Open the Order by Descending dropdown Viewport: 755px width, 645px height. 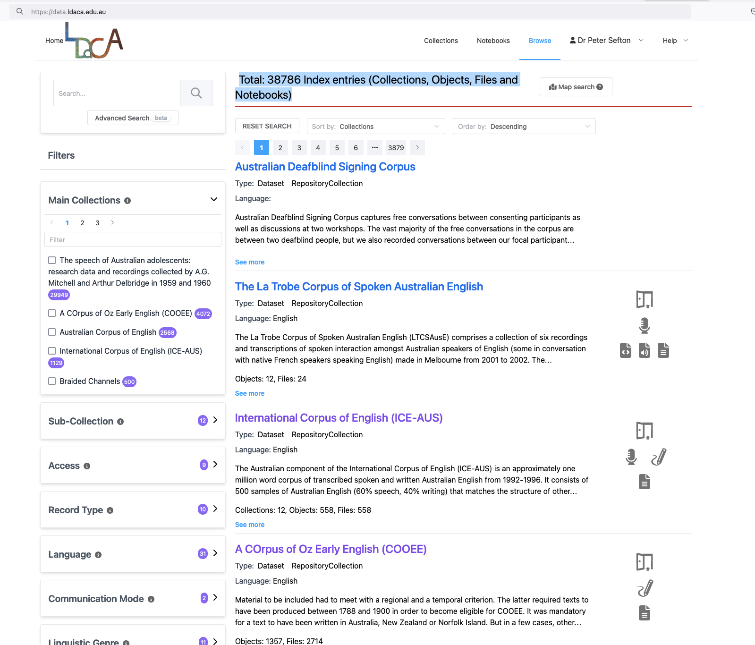point(524,126)
